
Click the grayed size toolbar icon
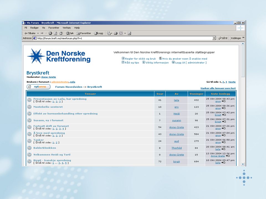click(121, 33)
